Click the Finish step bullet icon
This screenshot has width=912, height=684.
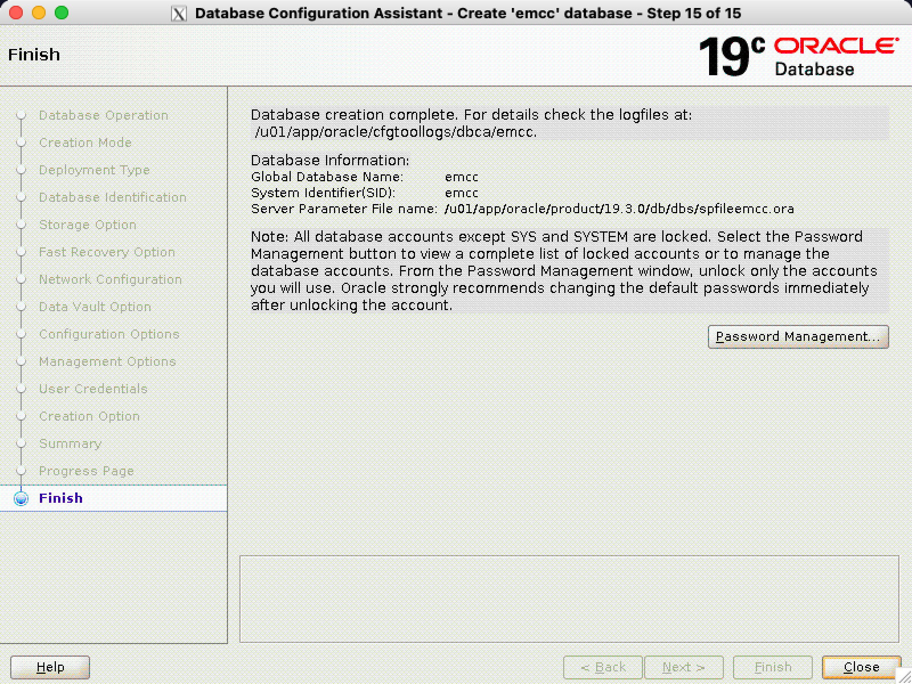click(x=21, y=499)
